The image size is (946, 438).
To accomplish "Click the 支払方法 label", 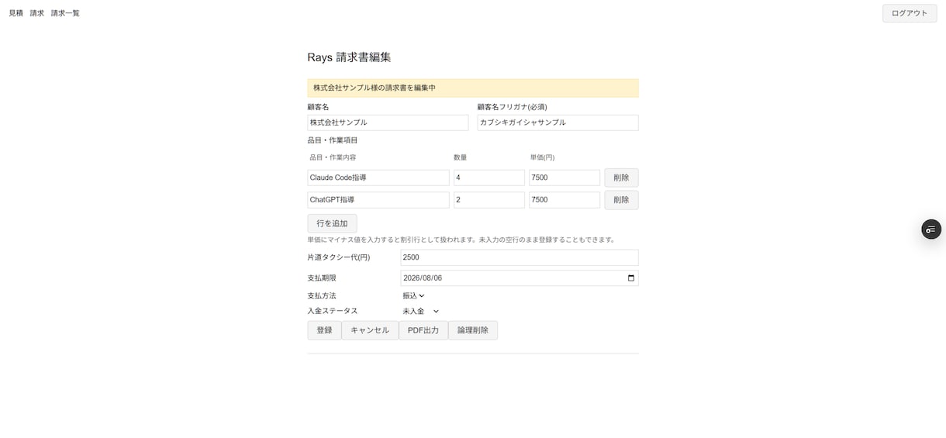I will tap(322, 296).
